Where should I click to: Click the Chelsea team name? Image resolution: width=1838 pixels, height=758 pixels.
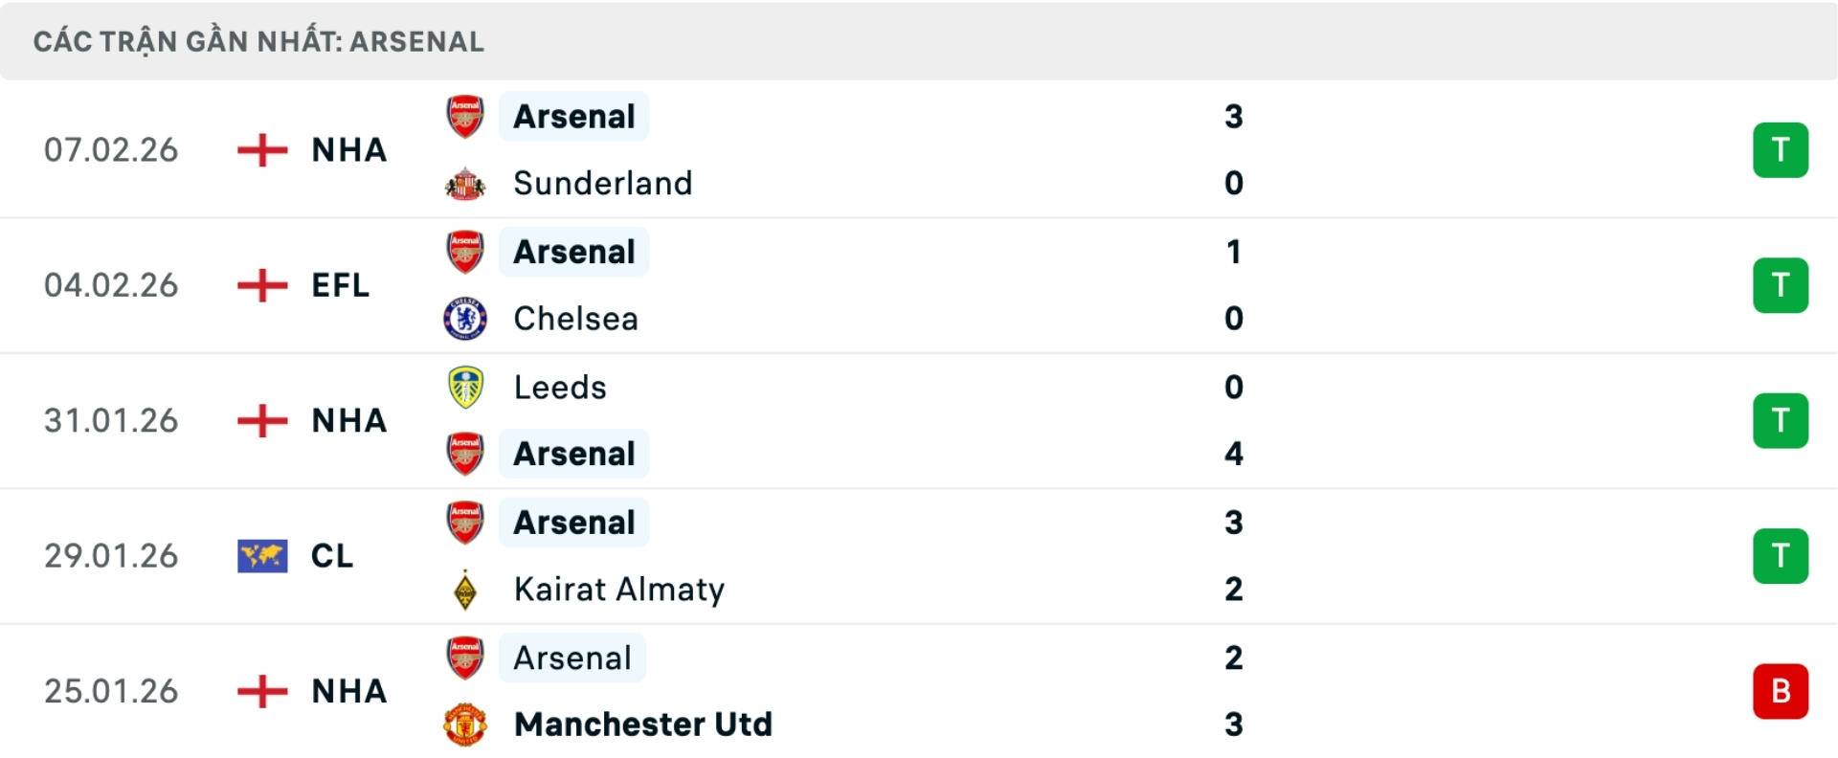click(574, 319)
